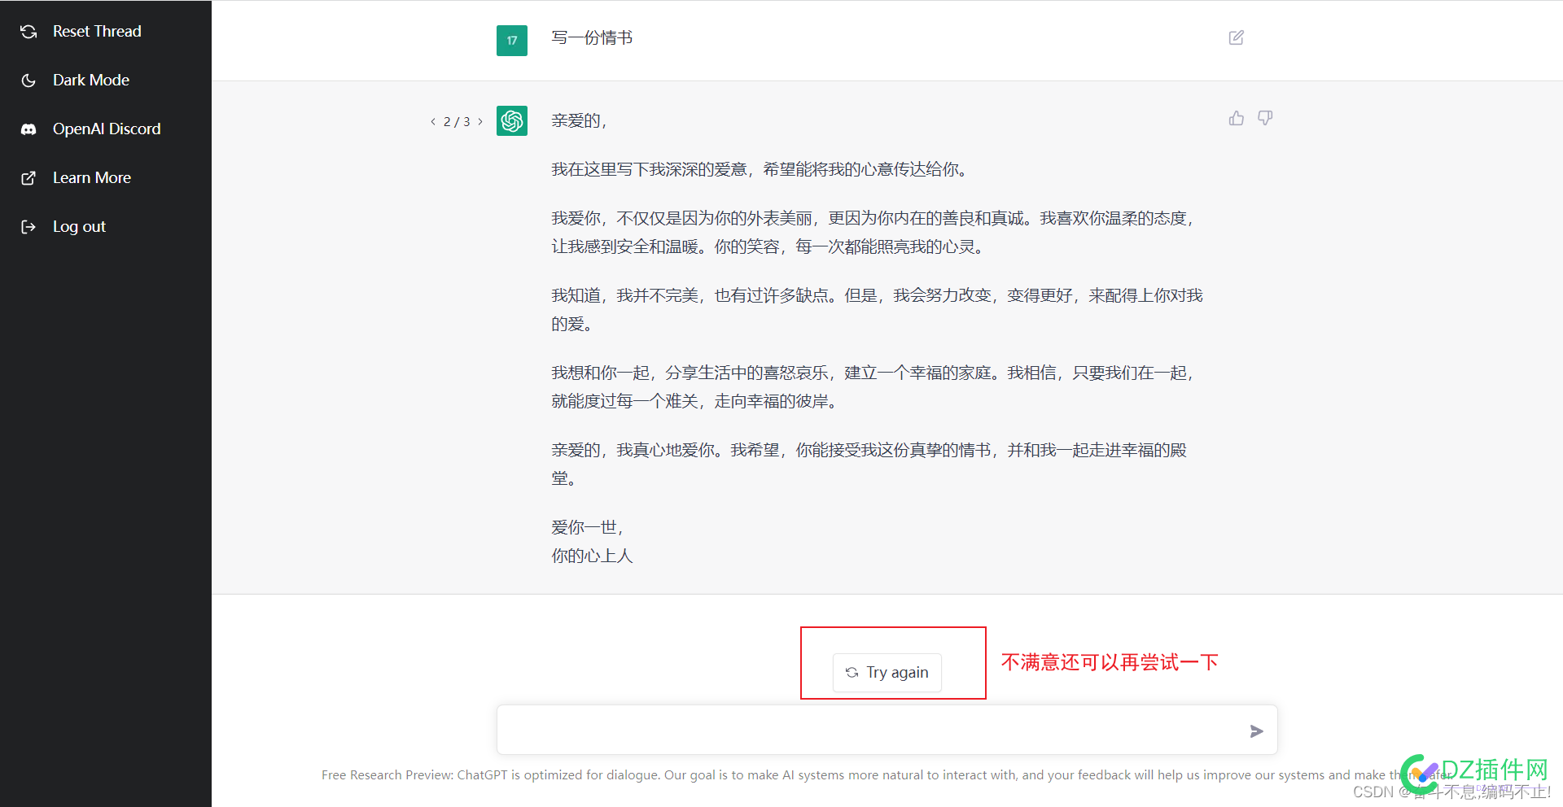Click the edit message pencil icon
Image resolution: width=1563 pixels, height=807 pixels.
point(1236,37)
